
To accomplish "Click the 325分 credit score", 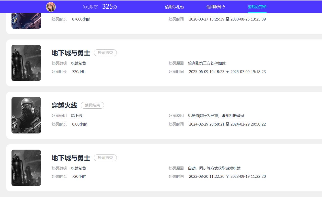I will (x=109, y=7).
